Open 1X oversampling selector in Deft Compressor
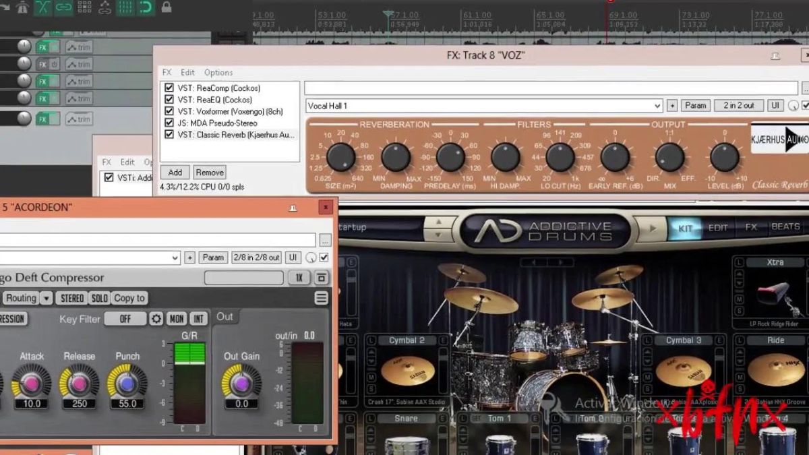 (x=299, y=278)
